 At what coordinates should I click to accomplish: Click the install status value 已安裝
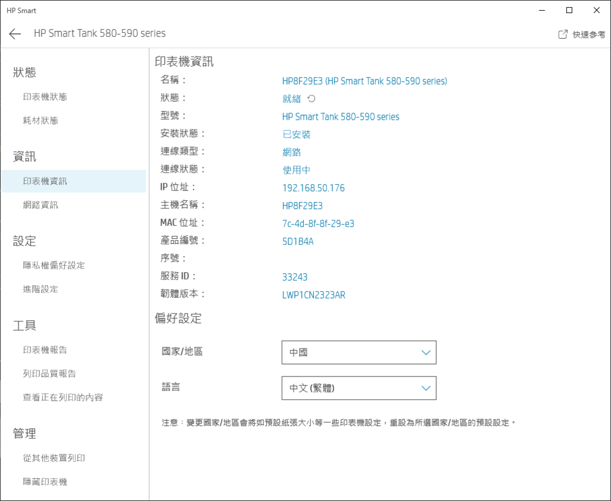tap(296, 135)
